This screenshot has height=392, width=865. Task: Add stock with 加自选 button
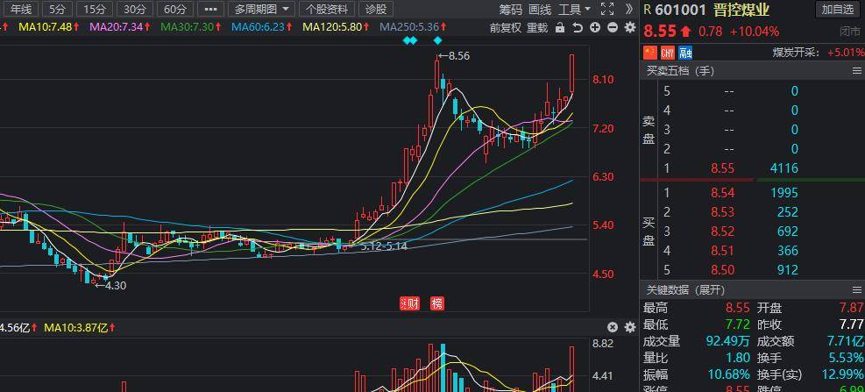click(837, 10)
